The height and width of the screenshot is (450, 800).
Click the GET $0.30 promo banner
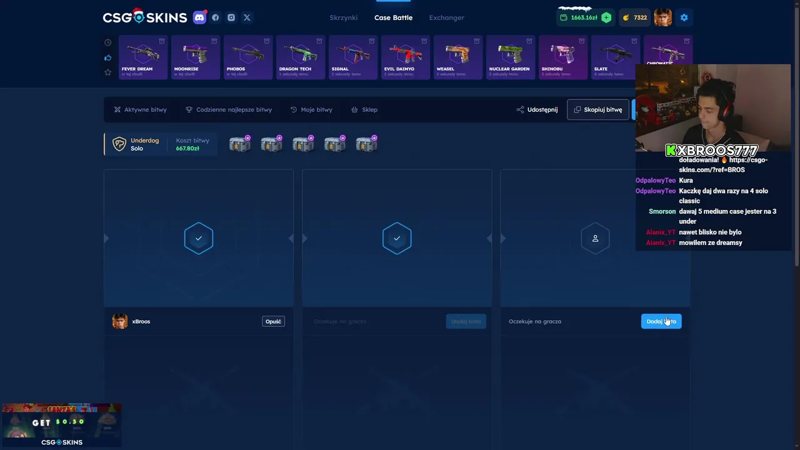pos(61,425)
